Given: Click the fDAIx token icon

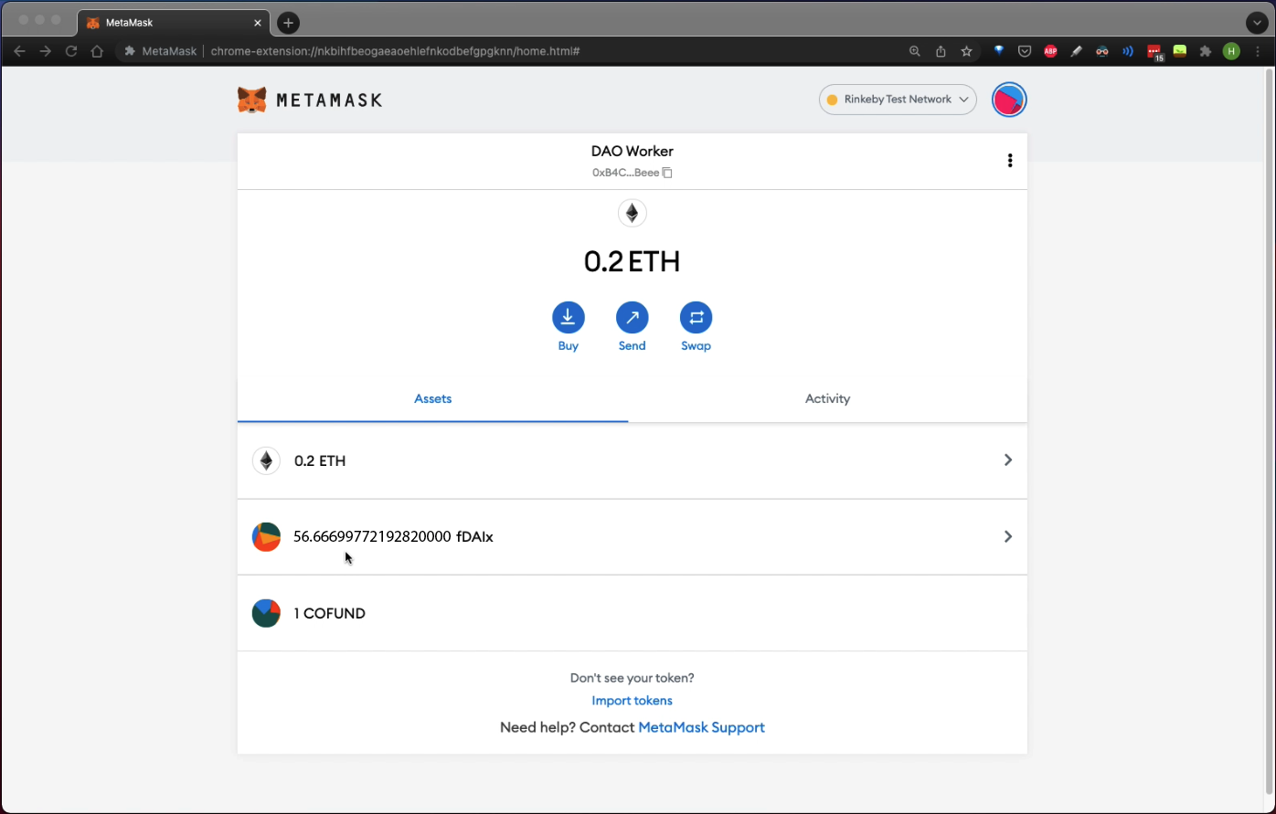Looking at the screenshot, I should click(266, 537).
